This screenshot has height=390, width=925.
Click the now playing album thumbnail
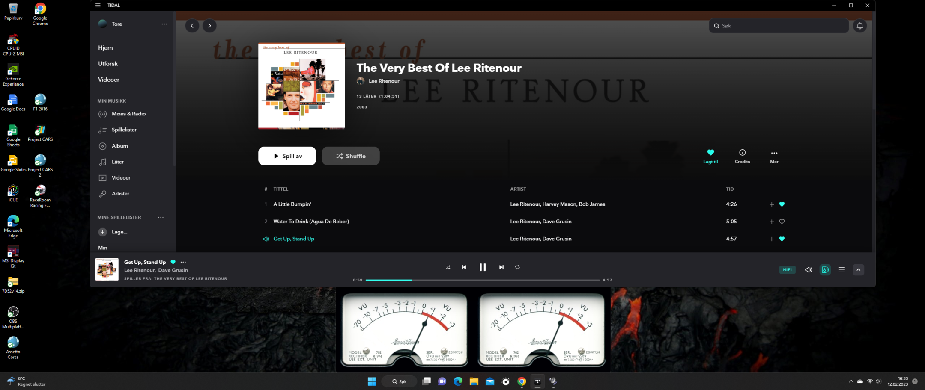click(107, 269)
